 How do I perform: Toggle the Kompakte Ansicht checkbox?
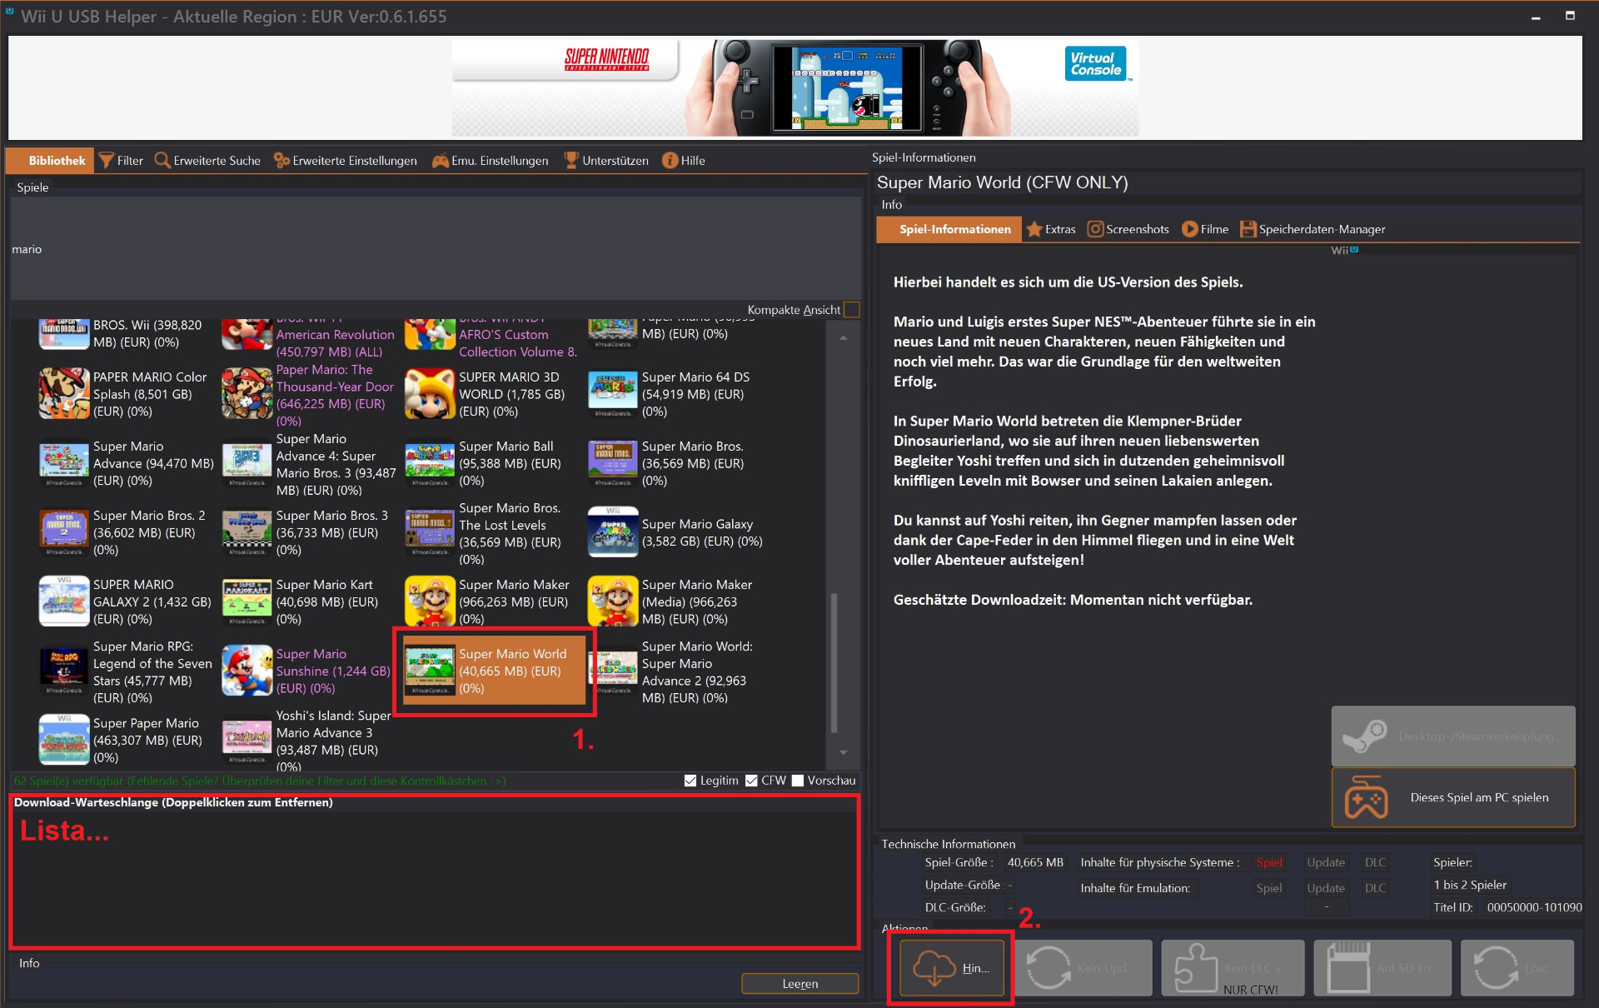[851, 310]
